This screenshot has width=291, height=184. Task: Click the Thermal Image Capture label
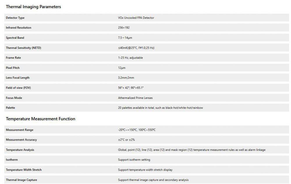(22, 180)
